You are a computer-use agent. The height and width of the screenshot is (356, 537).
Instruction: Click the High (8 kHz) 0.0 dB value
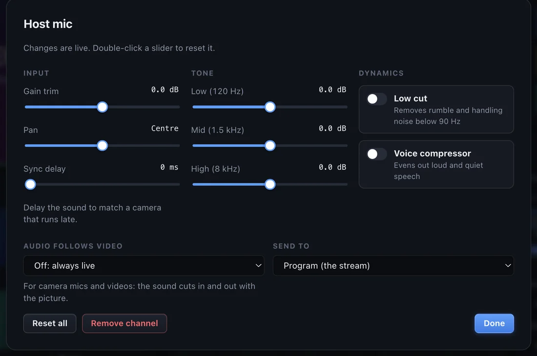click(x=332, y=167)
